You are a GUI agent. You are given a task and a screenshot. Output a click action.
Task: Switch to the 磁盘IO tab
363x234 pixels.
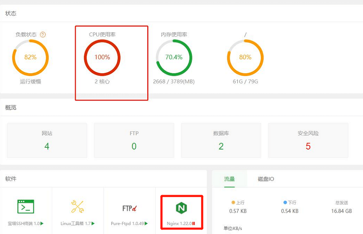click(x=266, y=179)
